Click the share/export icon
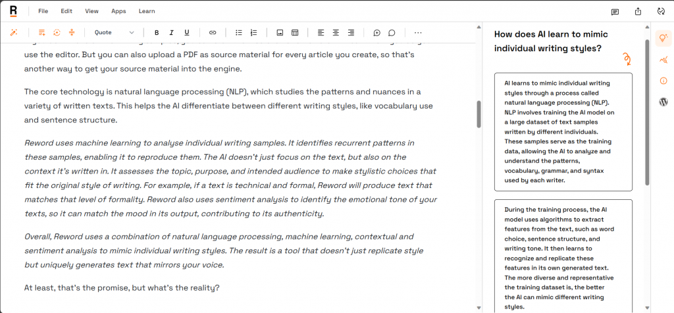Image resolution: width=674 pixels, height=313 pixels. click(x=638, y=11)
